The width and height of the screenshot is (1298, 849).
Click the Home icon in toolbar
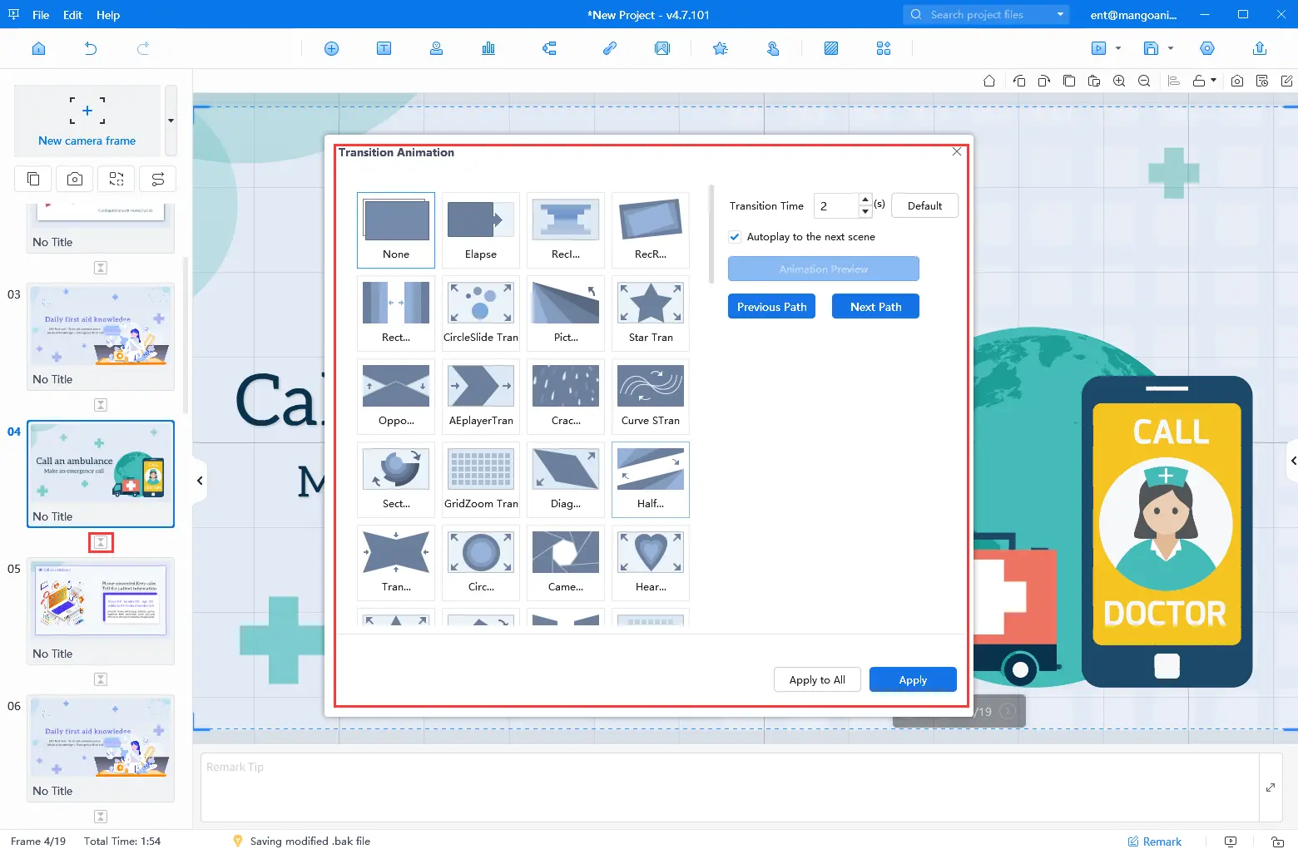(38, 48)
